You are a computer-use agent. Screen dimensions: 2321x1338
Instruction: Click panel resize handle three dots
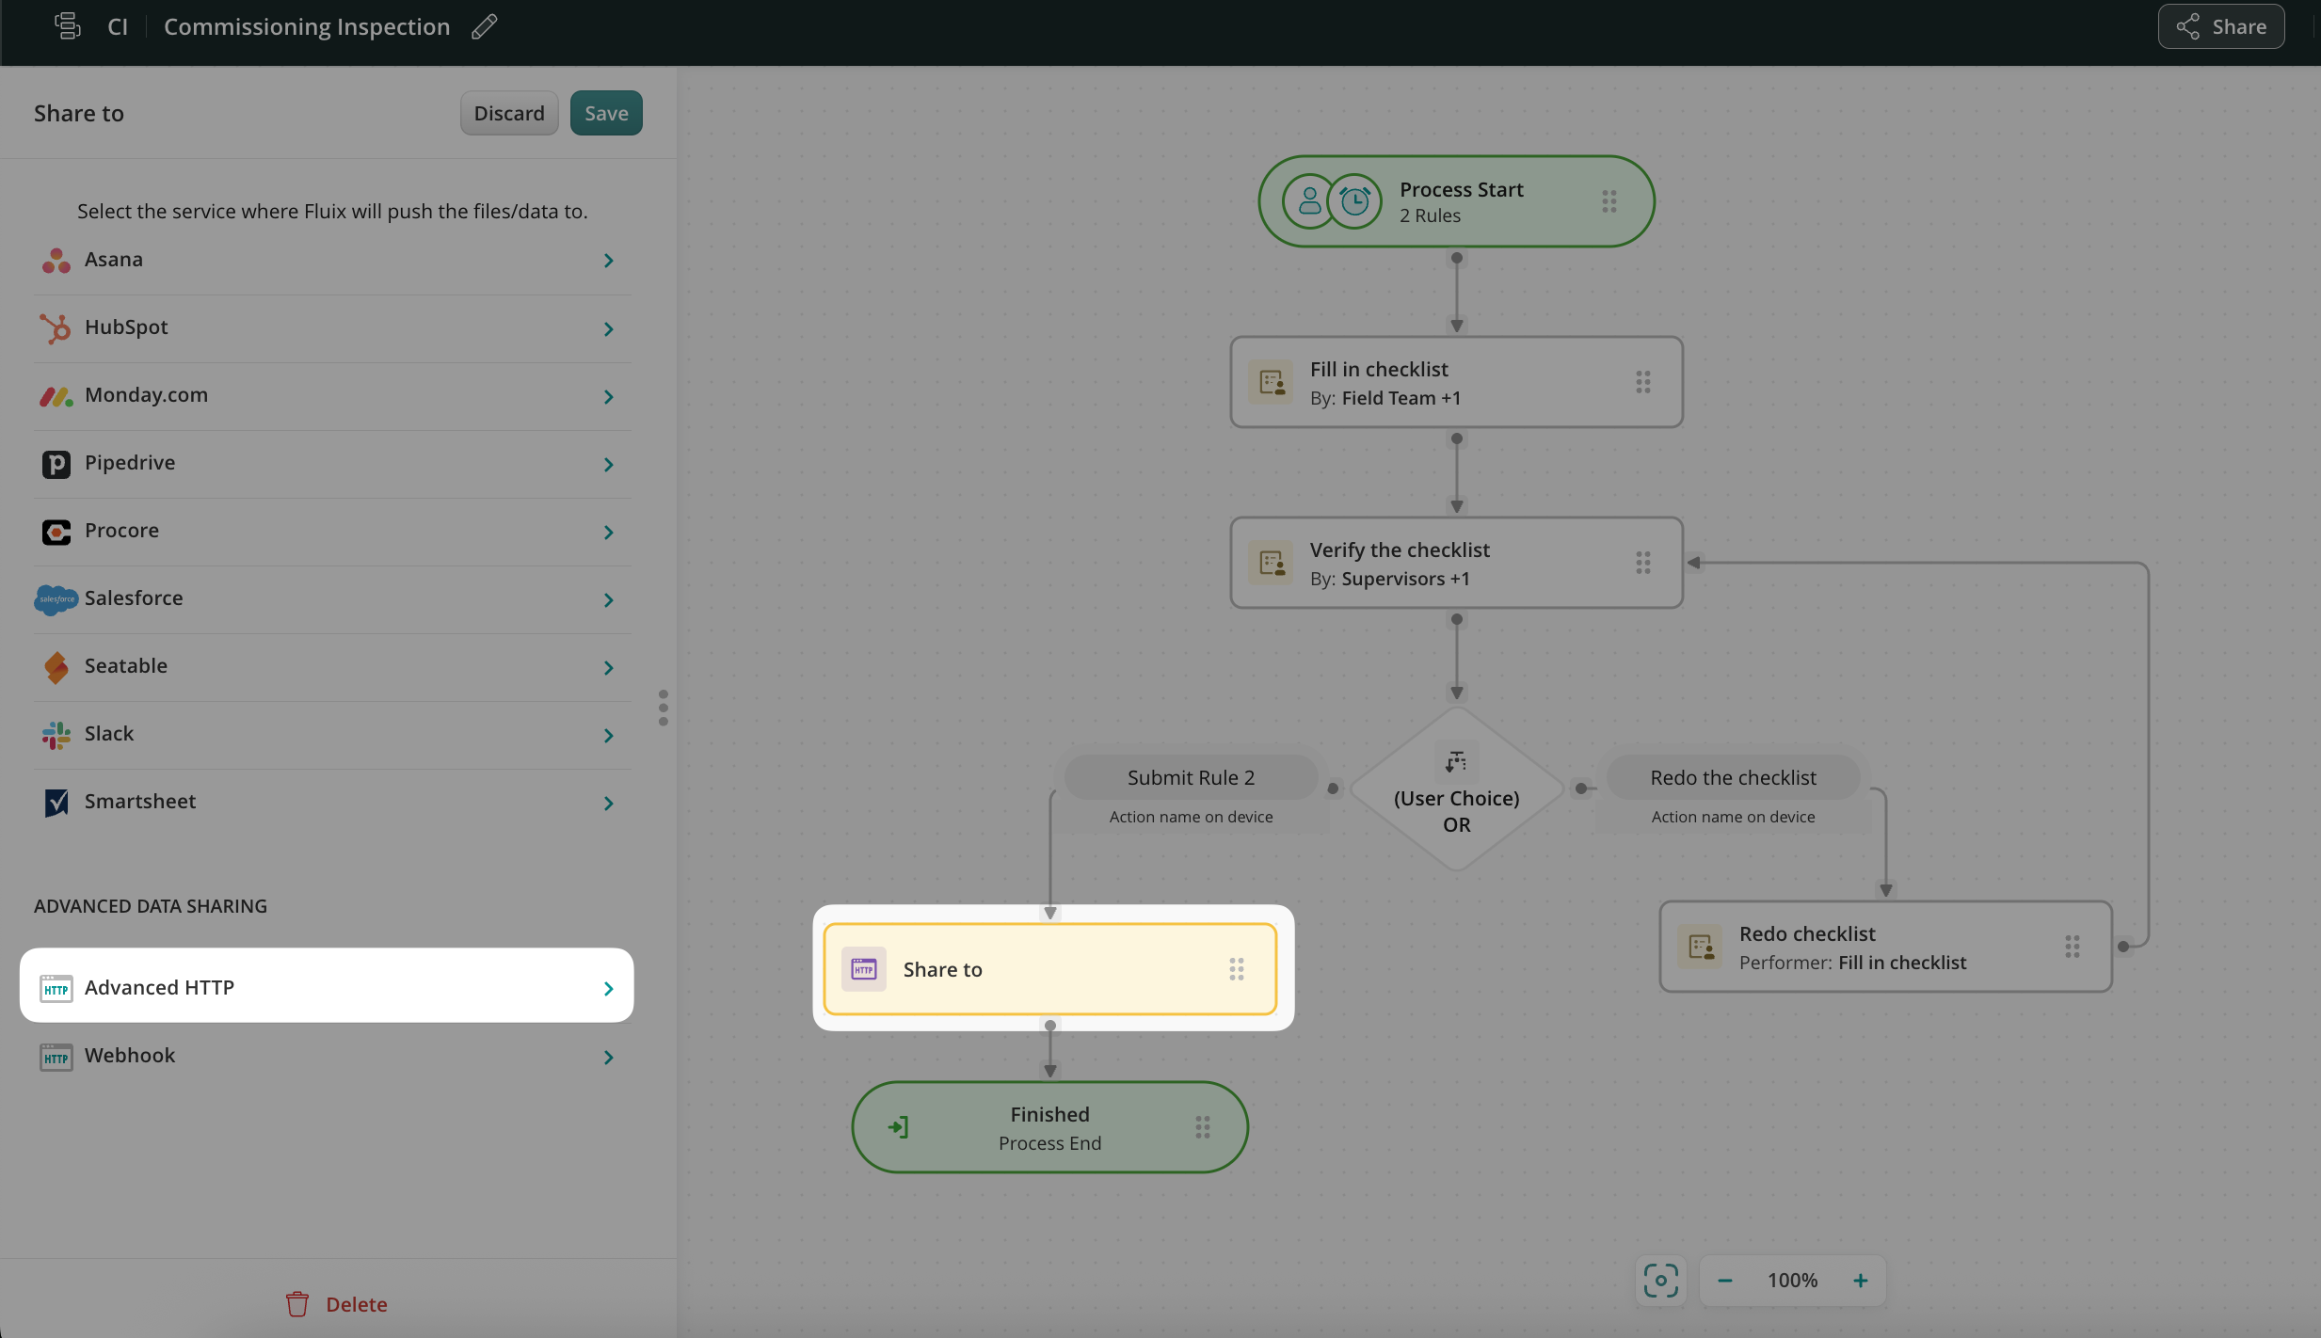(x=664, y=708)
